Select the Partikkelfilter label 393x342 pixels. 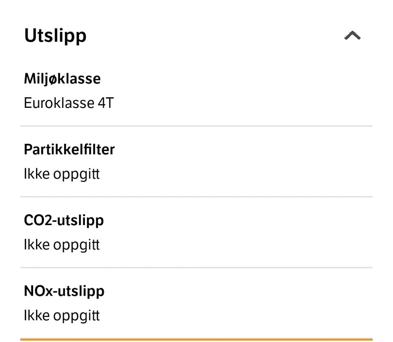pyautogui.click(x=69, y=150)
